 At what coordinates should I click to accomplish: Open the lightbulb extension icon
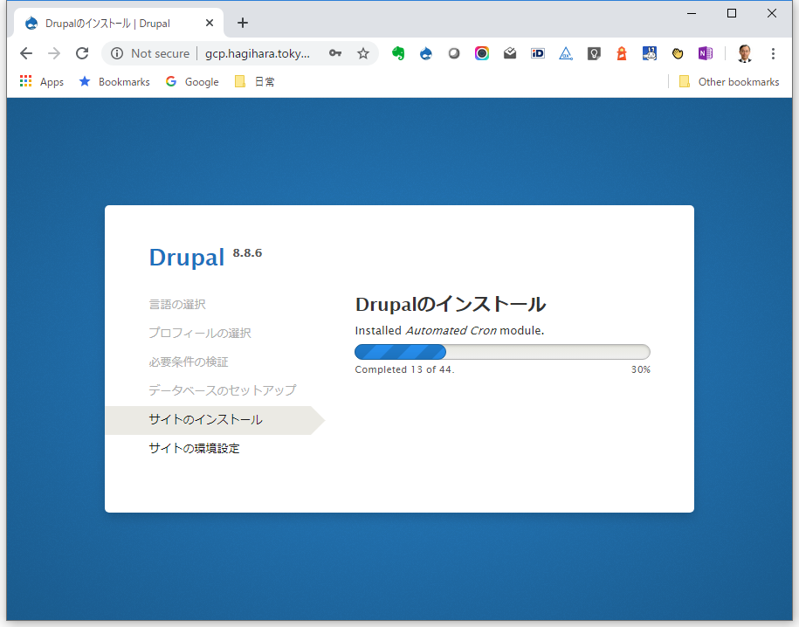click(x=594, y=53)
